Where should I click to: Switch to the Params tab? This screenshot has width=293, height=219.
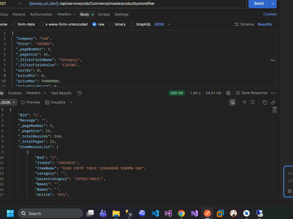pos(19,14)
